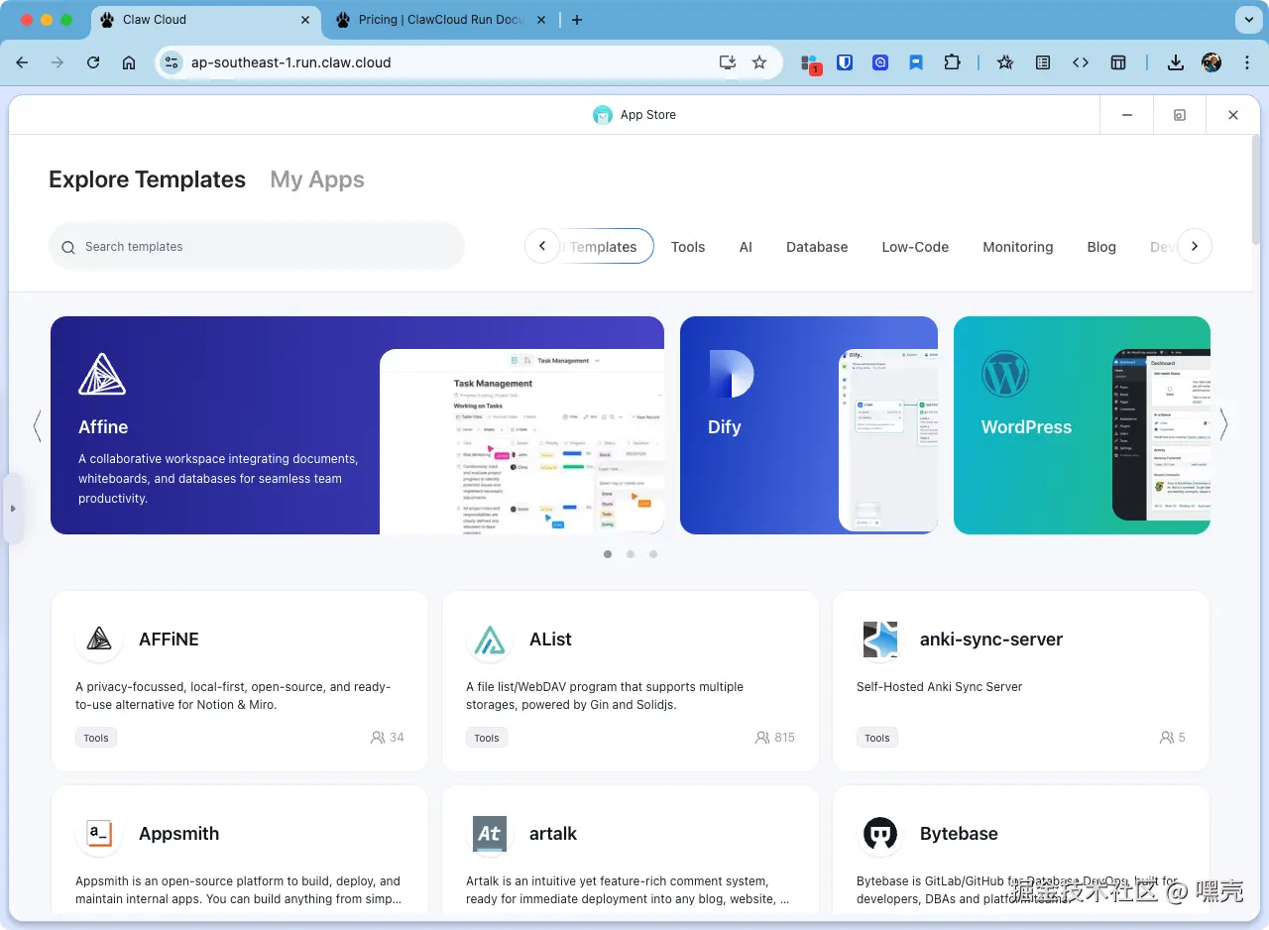Select the Database category filter
This screenshot has height=930, width=1269.
(x=817, y=246)
